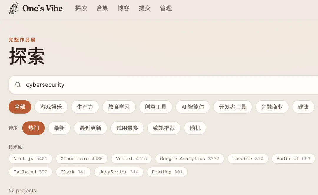318x195 pixels.
Task: Sort projects by 编辑推荐
Action: (164, 128)
